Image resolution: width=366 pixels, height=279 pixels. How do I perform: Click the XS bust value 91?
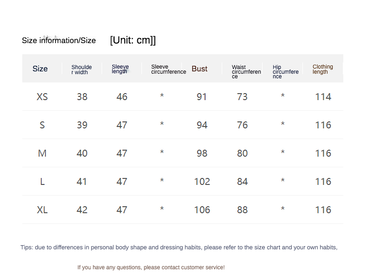[202, 97]
